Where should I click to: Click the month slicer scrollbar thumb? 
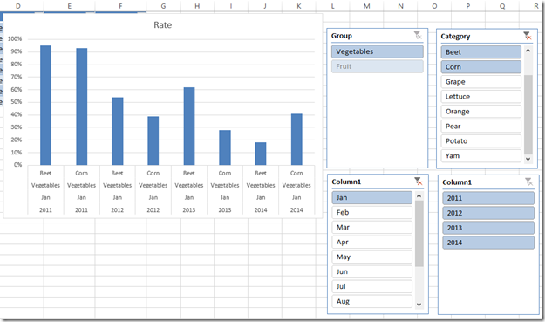pyautogui.click(x=419, y=233)
